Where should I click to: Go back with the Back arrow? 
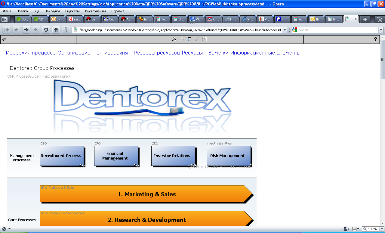coord(16,30)
